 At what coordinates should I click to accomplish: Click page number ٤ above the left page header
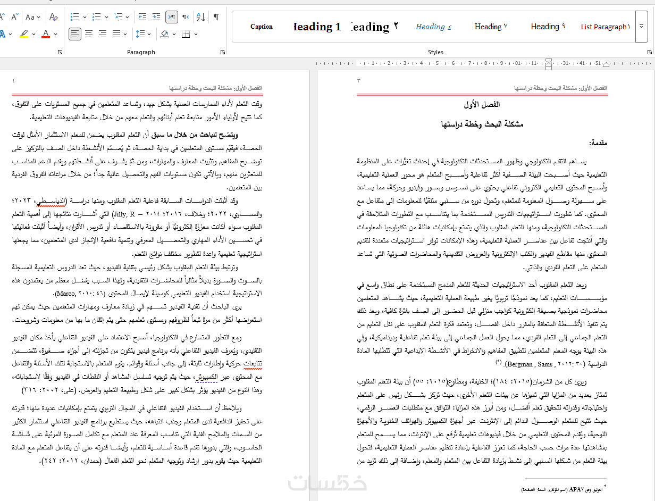click(x=14, y=81)
